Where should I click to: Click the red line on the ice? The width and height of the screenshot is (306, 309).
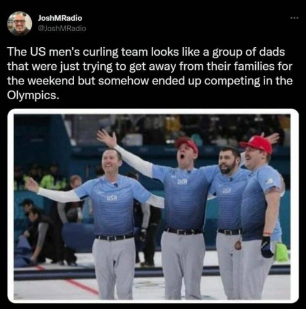81,286
